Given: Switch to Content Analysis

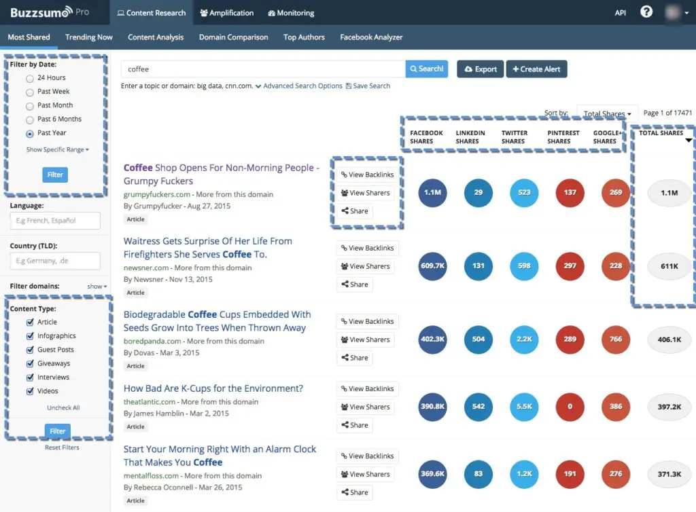Looking at the screenshot, I should pos(156,37).
